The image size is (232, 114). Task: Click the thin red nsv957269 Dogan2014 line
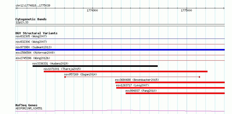coord(132,77)
